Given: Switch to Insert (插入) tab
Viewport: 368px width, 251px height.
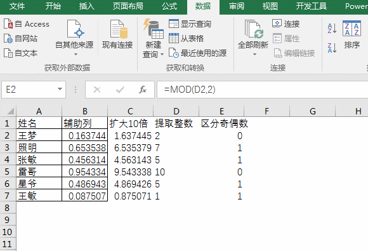Looking at the screenshot, I should coord(86,6).
